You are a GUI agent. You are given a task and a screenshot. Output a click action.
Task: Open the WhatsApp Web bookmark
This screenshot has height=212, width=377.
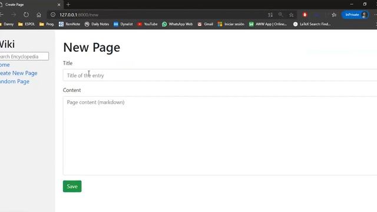(177, 24)
